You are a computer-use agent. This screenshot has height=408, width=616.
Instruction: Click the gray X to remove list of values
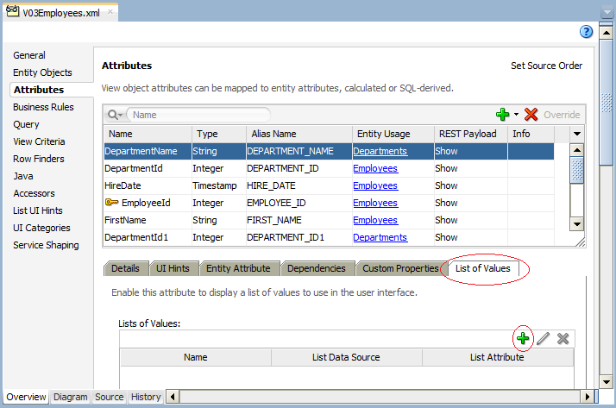tap(563, 338)
